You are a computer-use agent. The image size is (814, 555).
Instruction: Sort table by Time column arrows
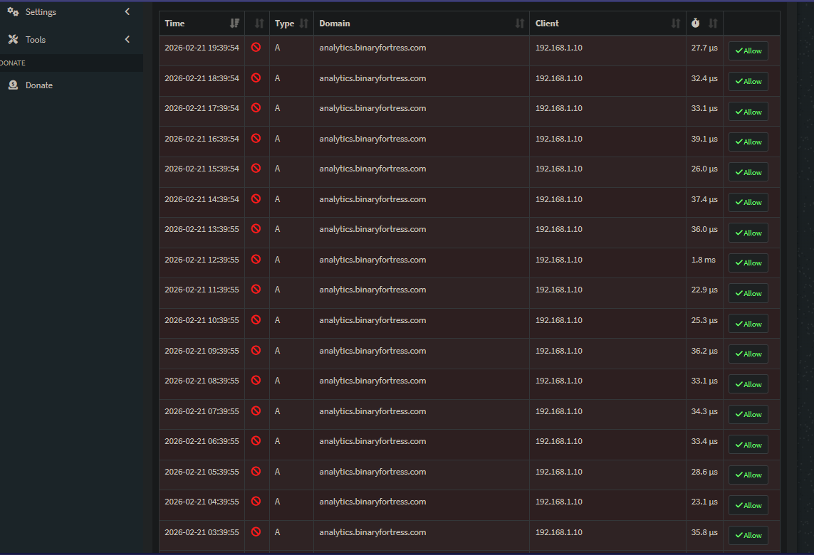click(234, 23)
